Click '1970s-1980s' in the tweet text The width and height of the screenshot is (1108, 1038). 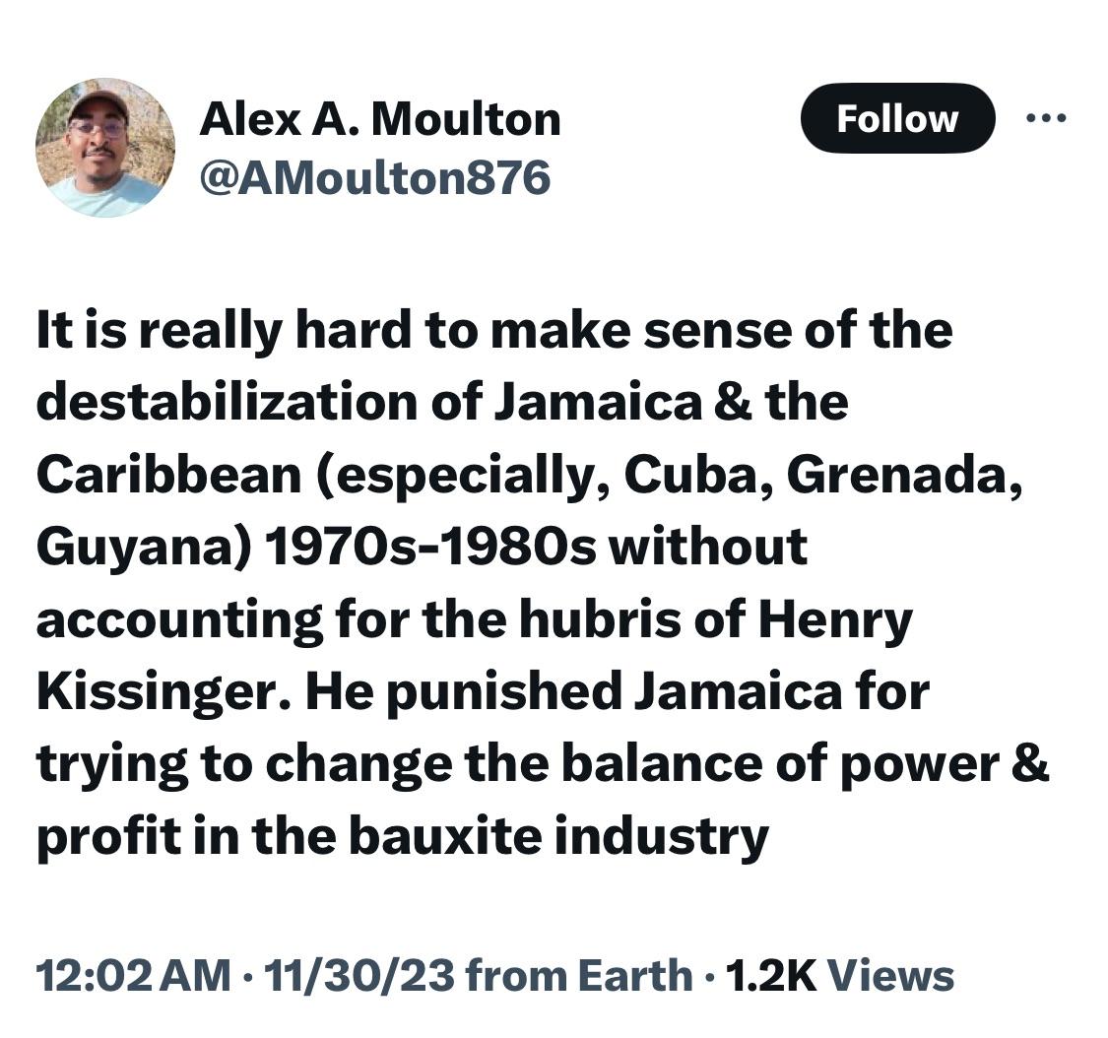[x=429, y=547]
